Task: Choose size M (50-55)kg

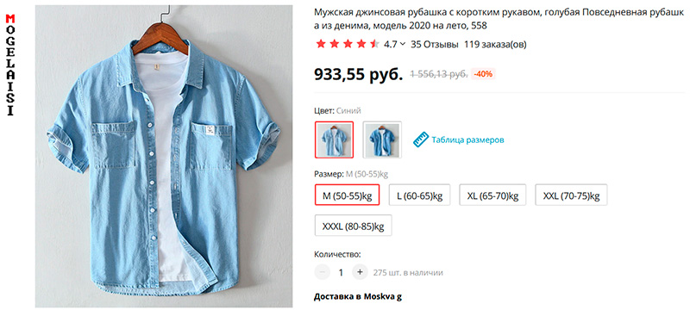Action: click(348, 195)
